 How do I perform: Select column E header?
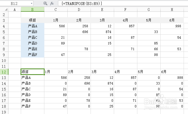[102, 10]
